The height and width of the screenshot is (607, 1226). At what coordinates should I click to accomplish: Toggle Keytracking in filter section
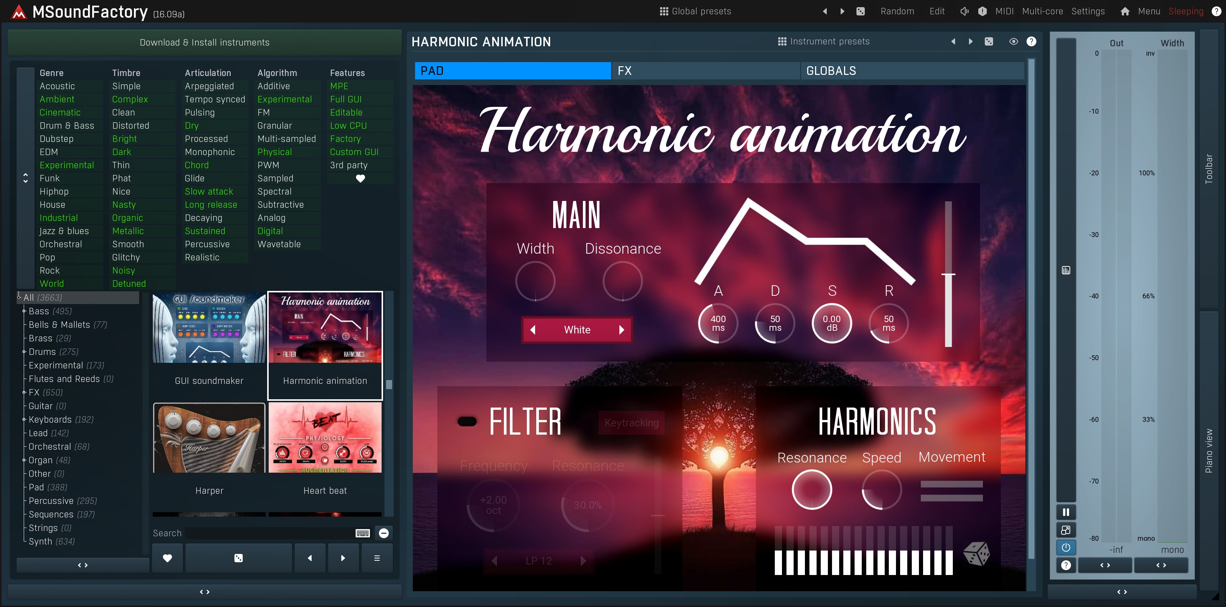click(631, 423)
